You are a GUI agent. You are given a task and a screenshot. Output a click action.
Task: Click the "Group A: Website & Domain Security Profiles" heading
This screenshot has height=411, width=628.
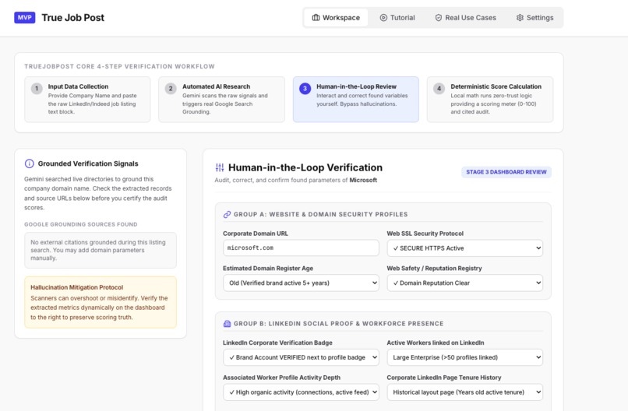(x=320, y=215)
